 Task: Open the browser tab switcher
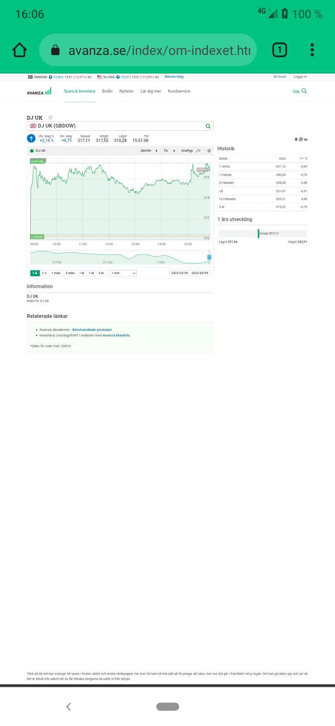(x=279, y=50)
